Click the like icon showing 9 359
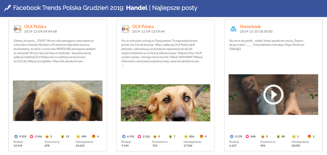Viewport: 327px width, 155px height. click(x=15, y=136)
